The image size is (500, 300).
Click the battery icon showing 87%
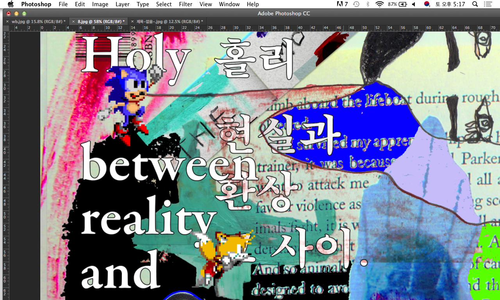tap(397, 4)
